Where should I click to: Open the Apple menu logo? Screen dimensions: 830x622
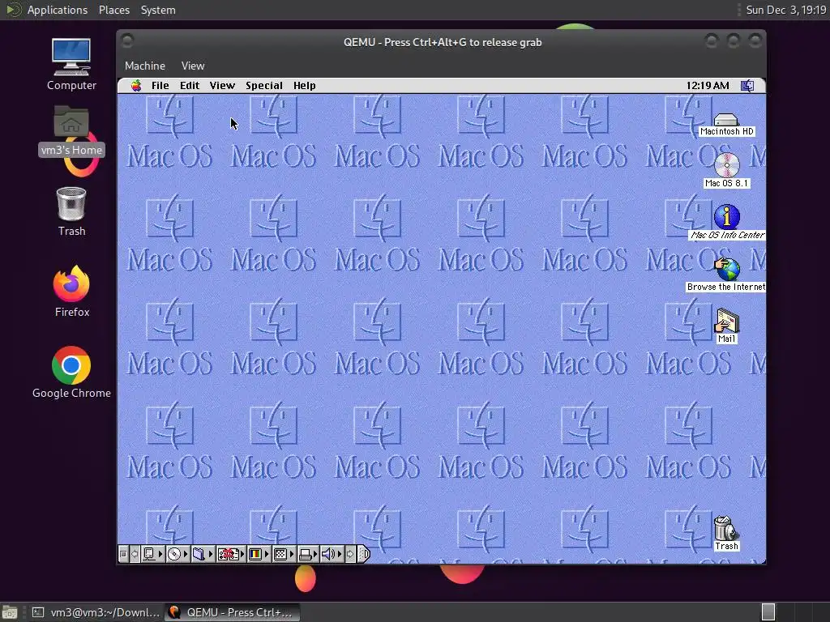tap(136, 86)
